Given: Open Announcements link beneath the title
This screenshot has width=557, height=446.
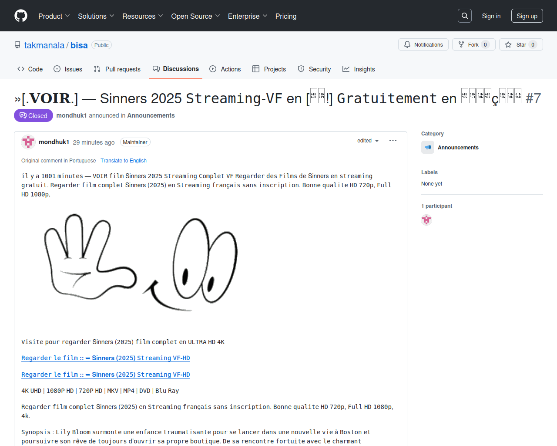Looking at the screenshot, I should (x=151, y=115).
